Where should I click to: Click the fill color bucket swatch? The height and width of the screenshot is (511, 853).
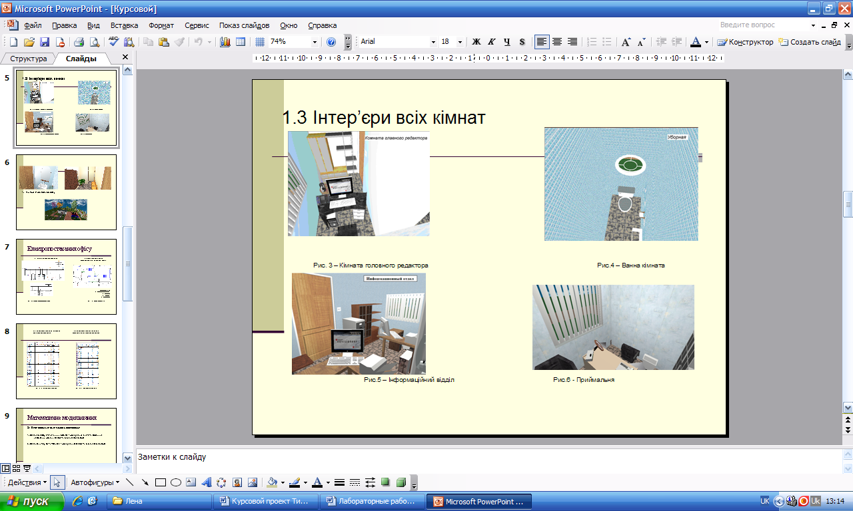[x=271, y=482]
